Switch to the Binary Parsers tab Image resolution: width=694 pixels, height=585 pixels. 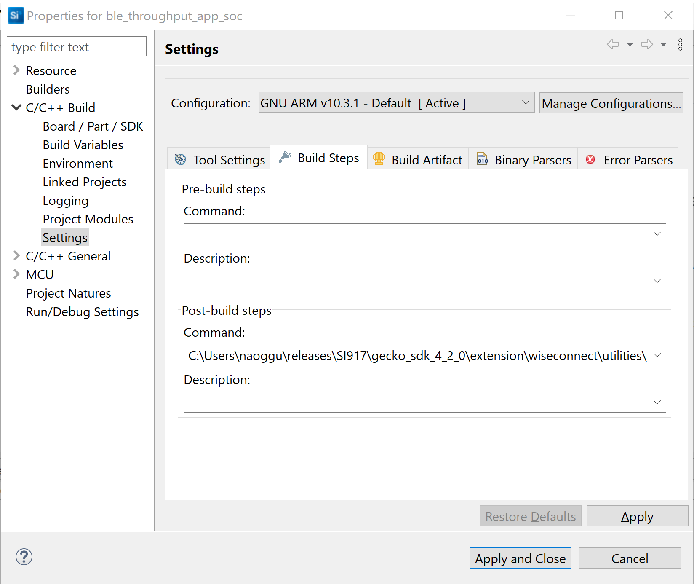click(x=523, y=159)
